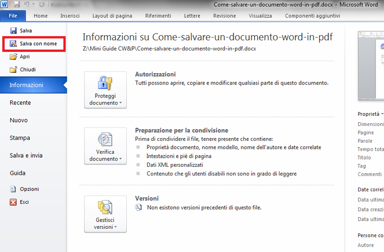Click the Autorizzazioni heading
Viewport: 384px width, 252px height.
tap(155, 75)
